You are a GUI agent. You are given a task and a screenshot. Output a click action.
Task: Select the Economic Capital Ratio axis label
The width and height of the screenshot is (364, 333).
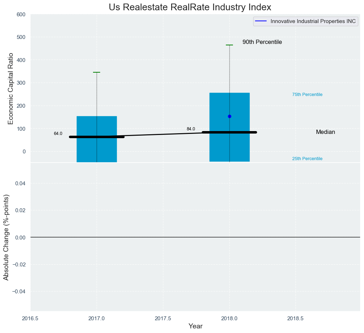(x=11, y=89)
